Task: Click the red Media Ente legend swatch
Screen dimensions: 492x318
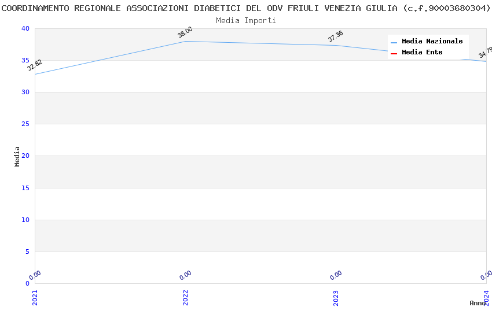Action: point(394,53)
